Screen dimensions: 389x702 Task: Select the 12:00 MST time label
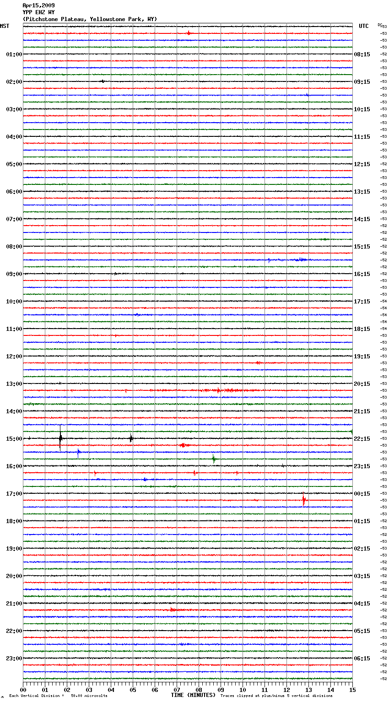pyautogui.click(x=14, y=356)
